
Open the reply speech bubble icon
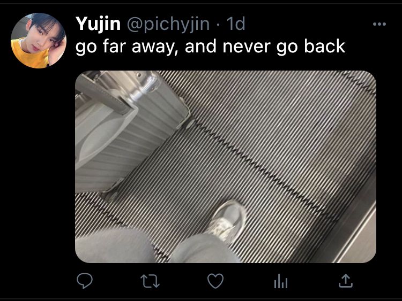click(85, 281)
